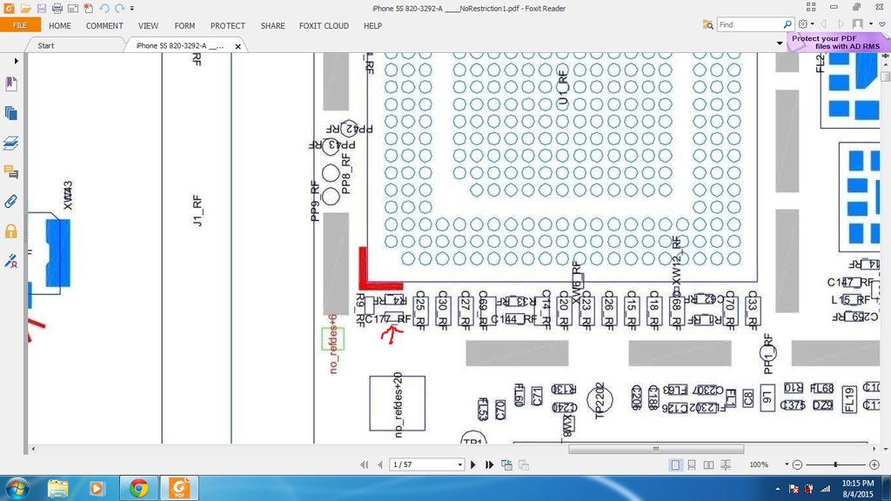Open the Security lock panel

tap(11, 230)
